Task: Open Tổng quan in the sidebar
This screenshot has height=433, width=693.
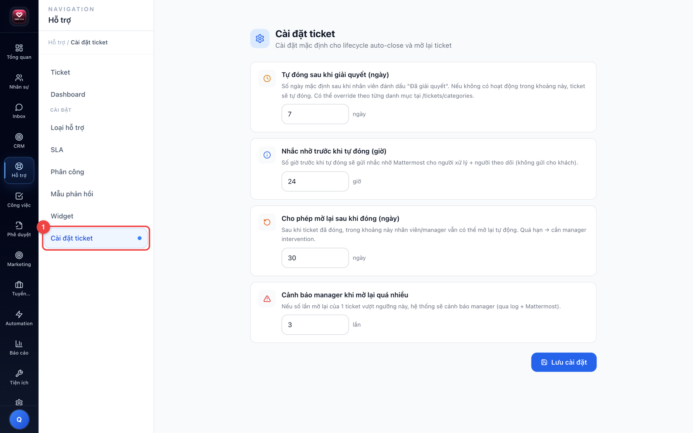Action: 19,52
